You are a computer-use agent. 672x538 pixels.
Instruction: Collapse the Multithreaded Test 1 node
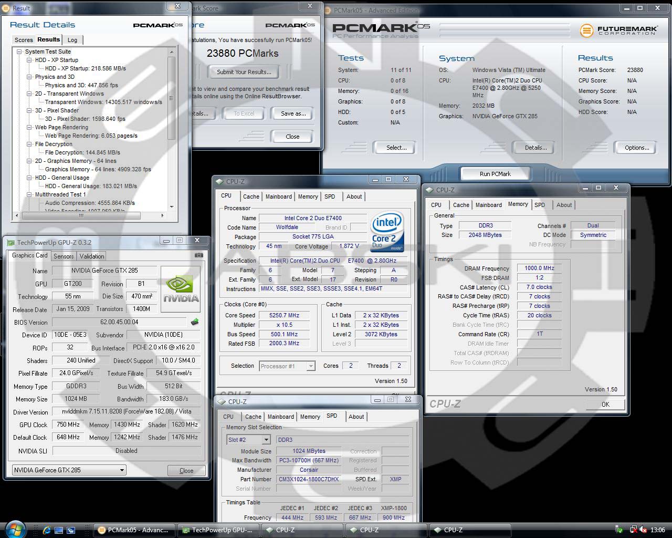(x=29, y=194)
